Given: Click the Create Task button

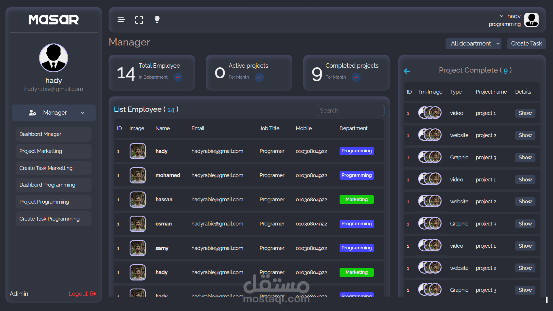Looking at the screenshot, I should coord(526,43).
